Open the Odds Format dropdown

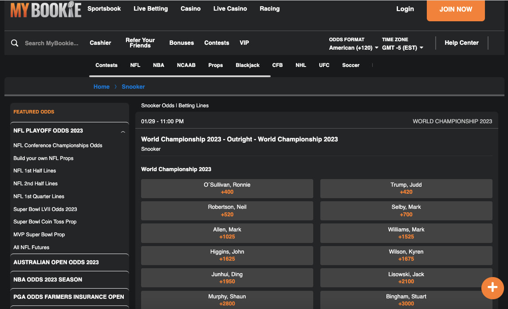pyautogui.click(x=354, y=47)
